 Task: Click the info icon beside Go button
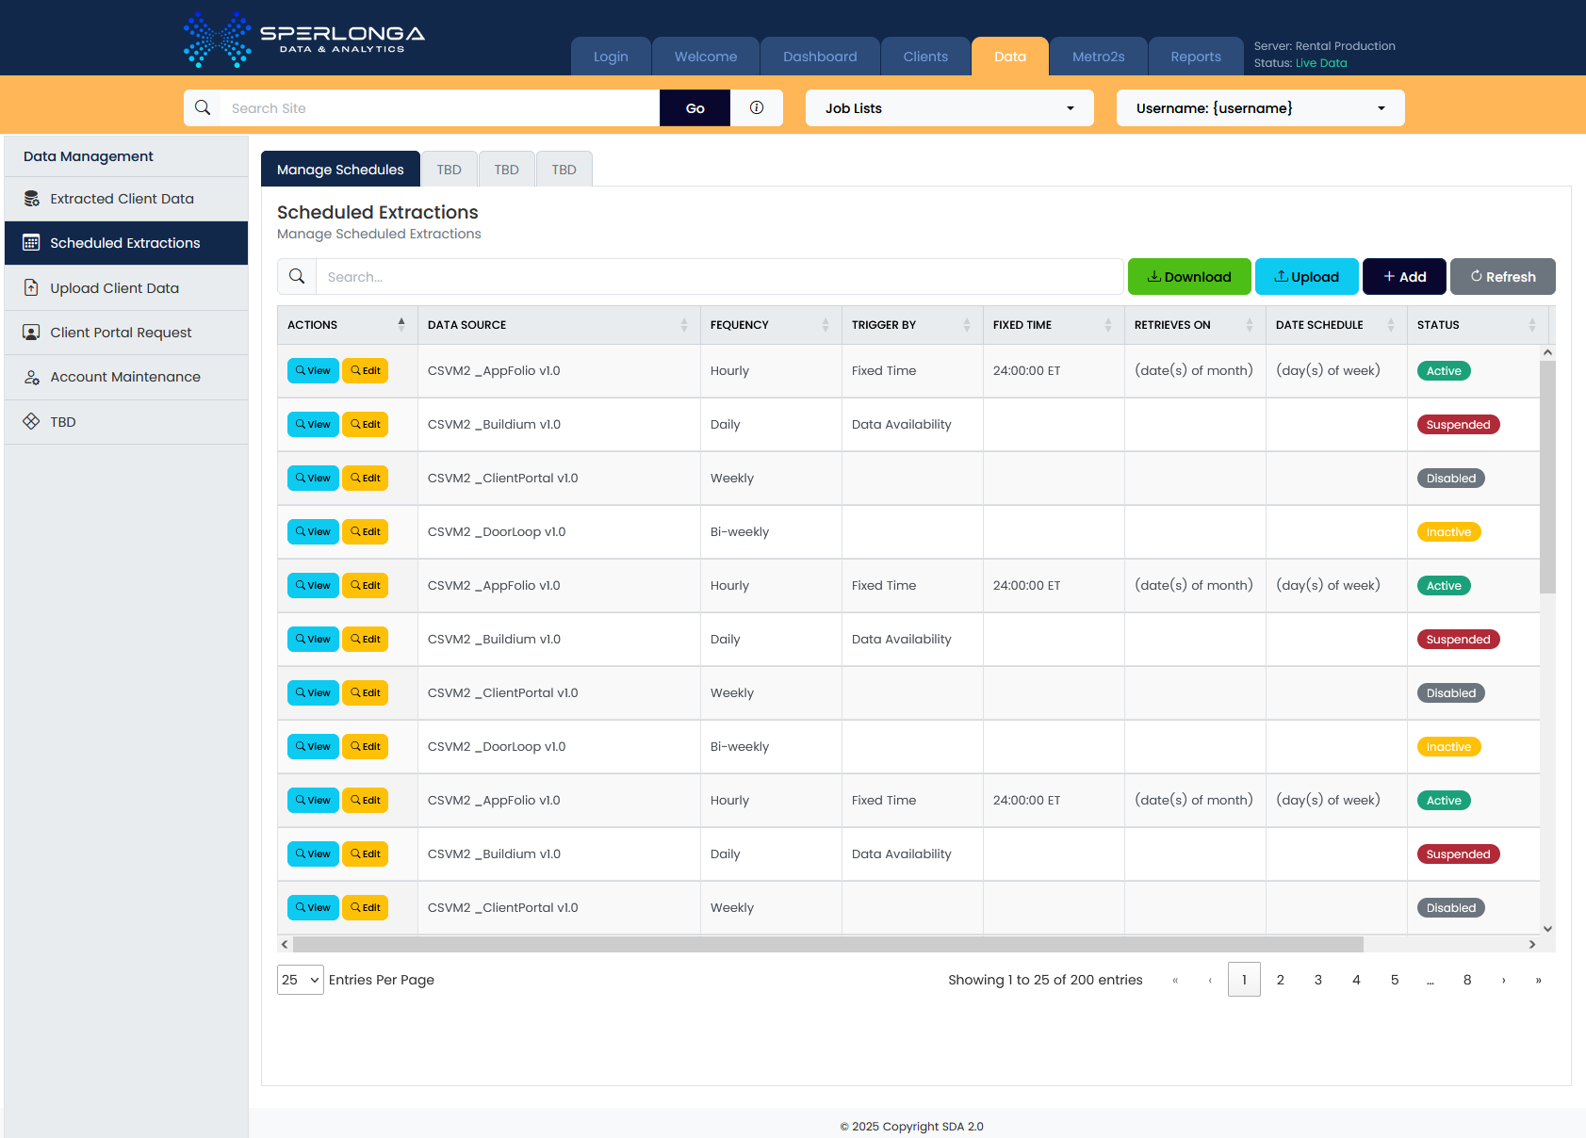756,107
